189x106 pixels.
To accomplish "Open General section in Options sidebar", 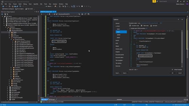I will click(118, 23).
